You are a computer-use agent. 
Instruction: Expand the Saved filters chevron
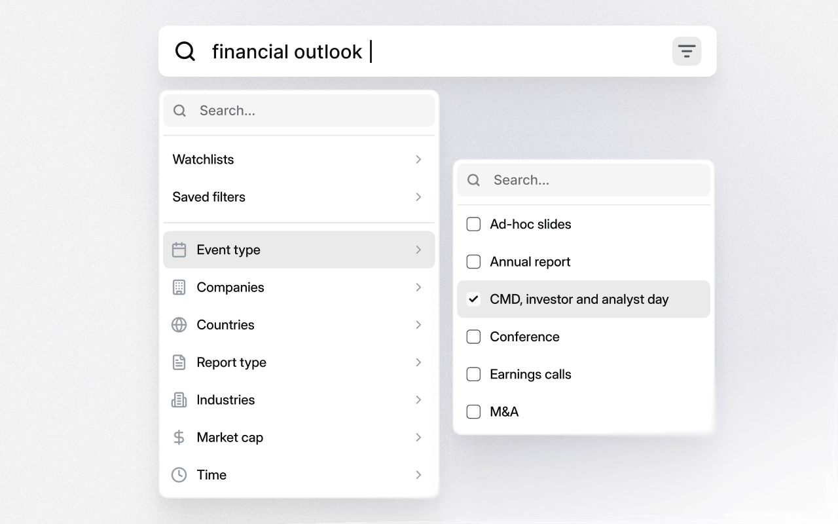click(x=418, y=197)
